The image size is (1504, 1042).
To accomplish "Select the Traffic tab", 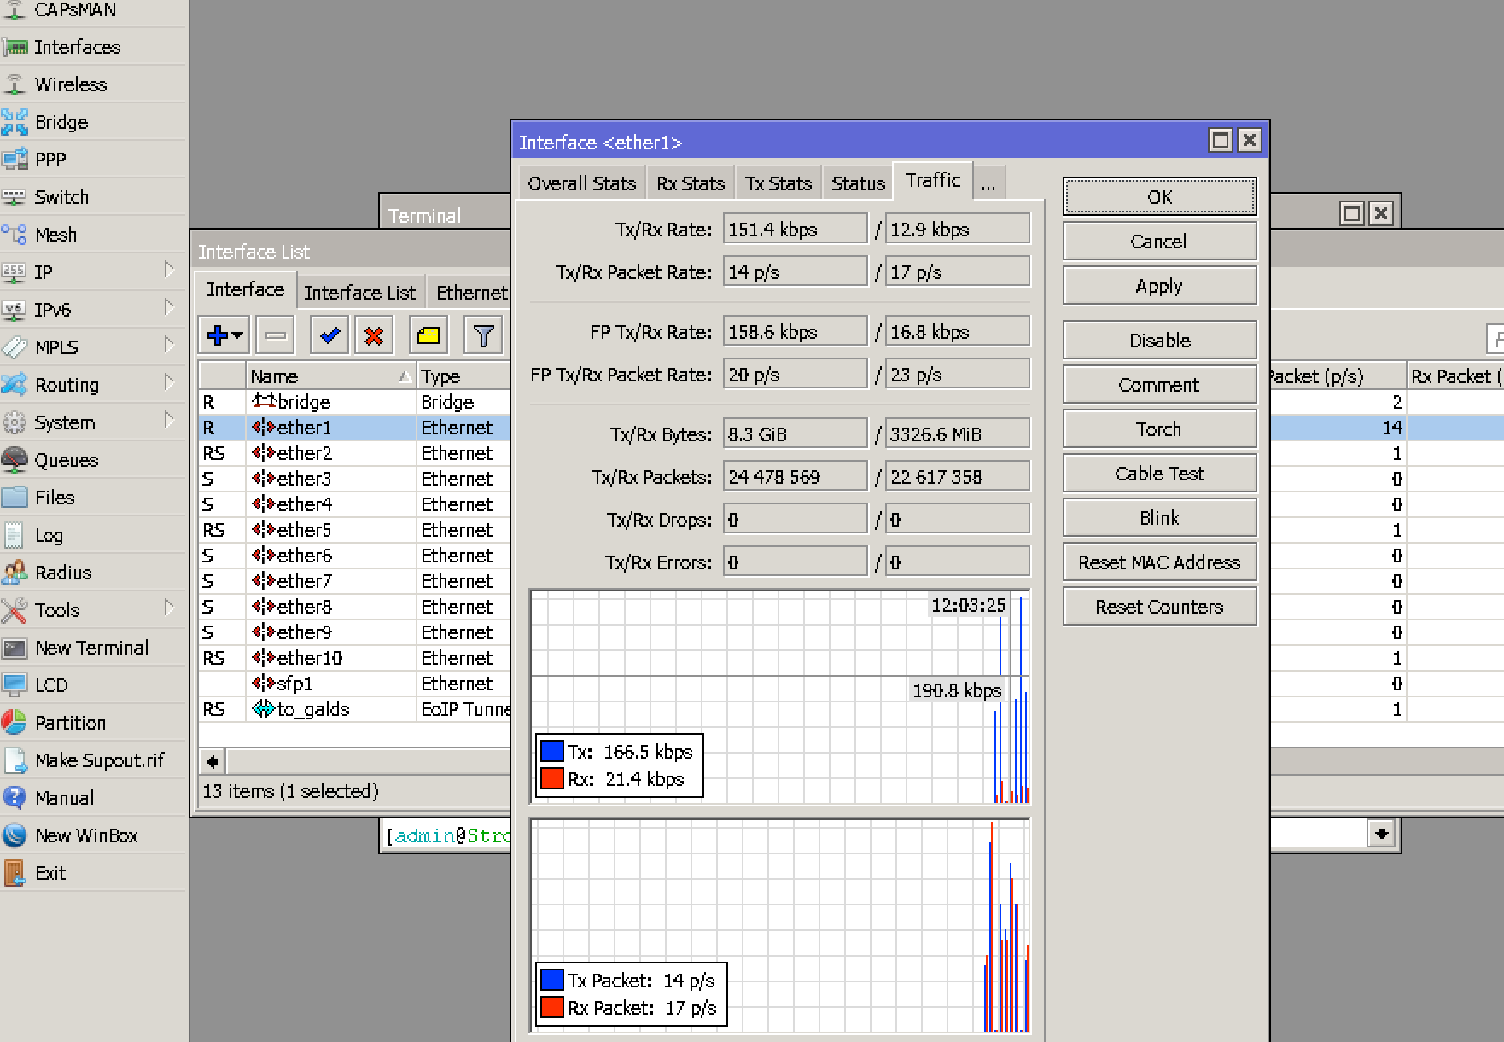I will coord(933,181).
